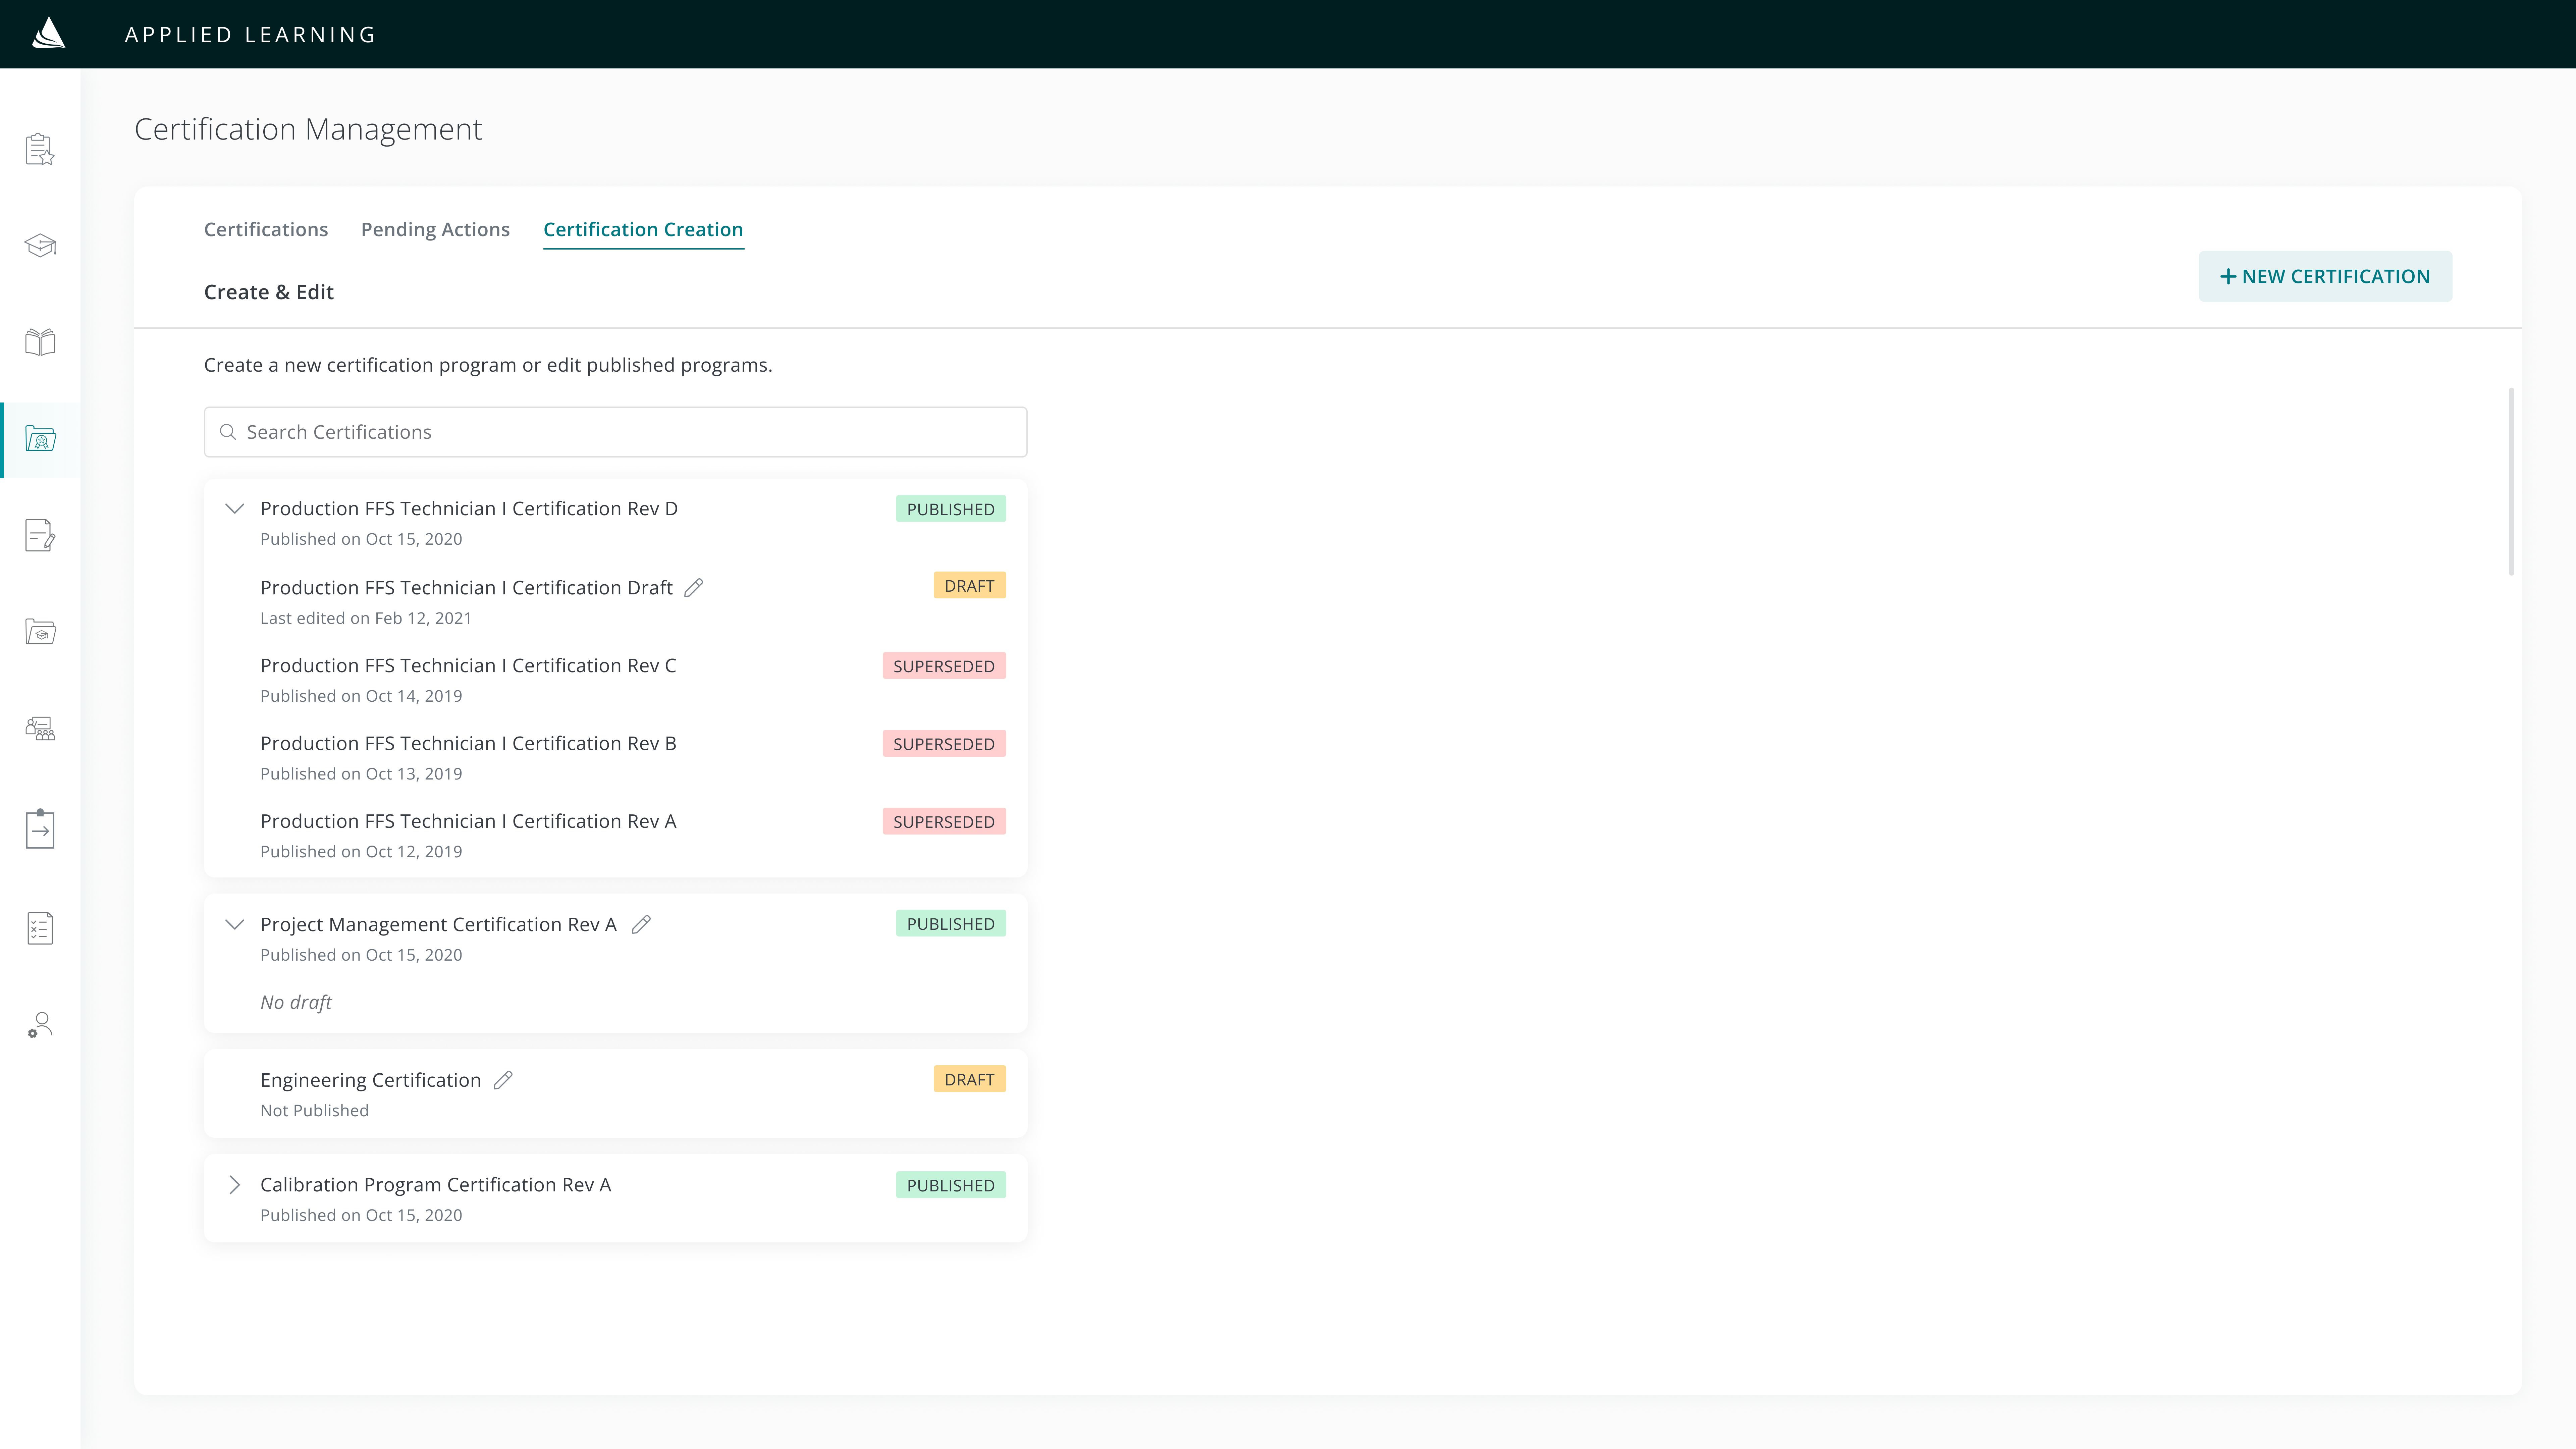Select the certification folder sidebar icon
The width and height of the screenshot is (2576, 1449).
40,439
